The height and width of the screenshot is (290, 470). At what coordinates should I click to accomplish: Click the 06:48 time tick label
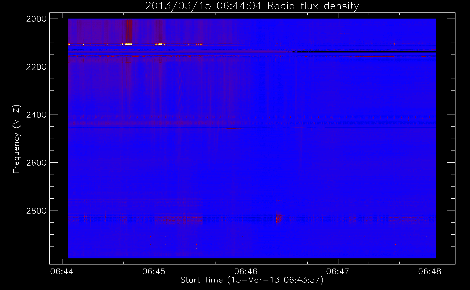click(x=430, y=271)
